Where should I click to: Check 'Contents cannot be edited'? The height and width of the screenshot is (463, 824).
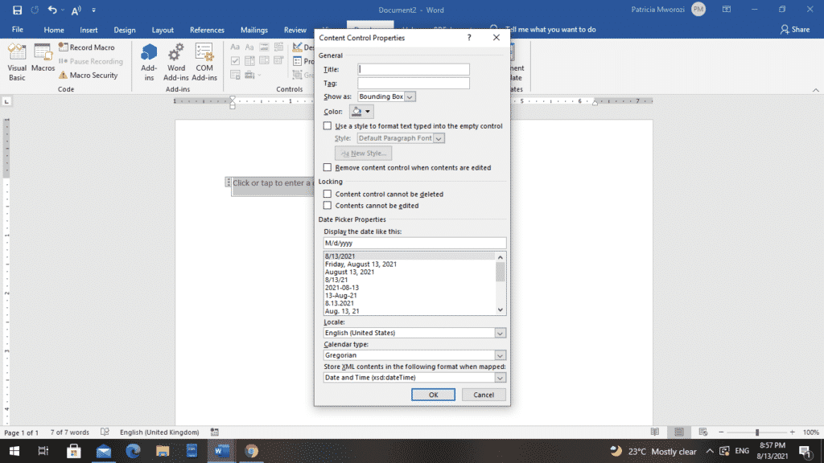pos(328,205)
